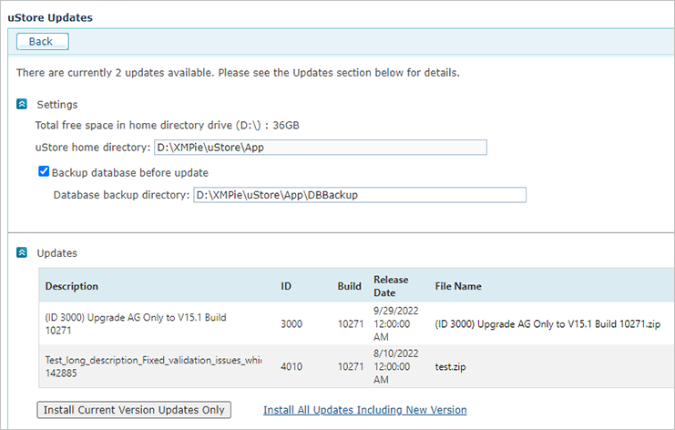
Task: Click the Build column header
Action: (349, 286)
